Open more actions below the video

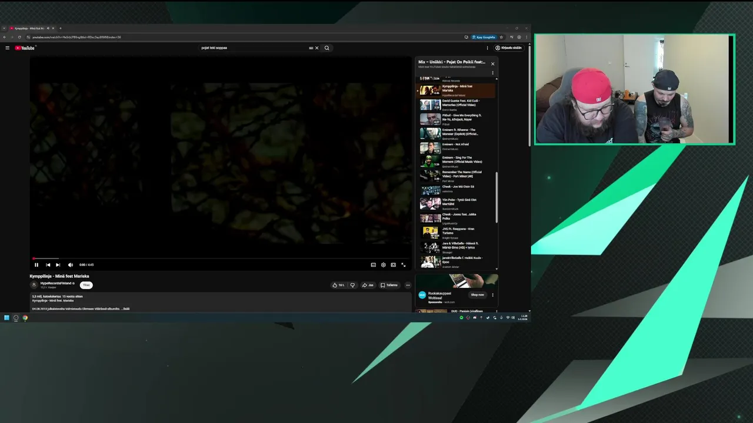click(408, 285)
